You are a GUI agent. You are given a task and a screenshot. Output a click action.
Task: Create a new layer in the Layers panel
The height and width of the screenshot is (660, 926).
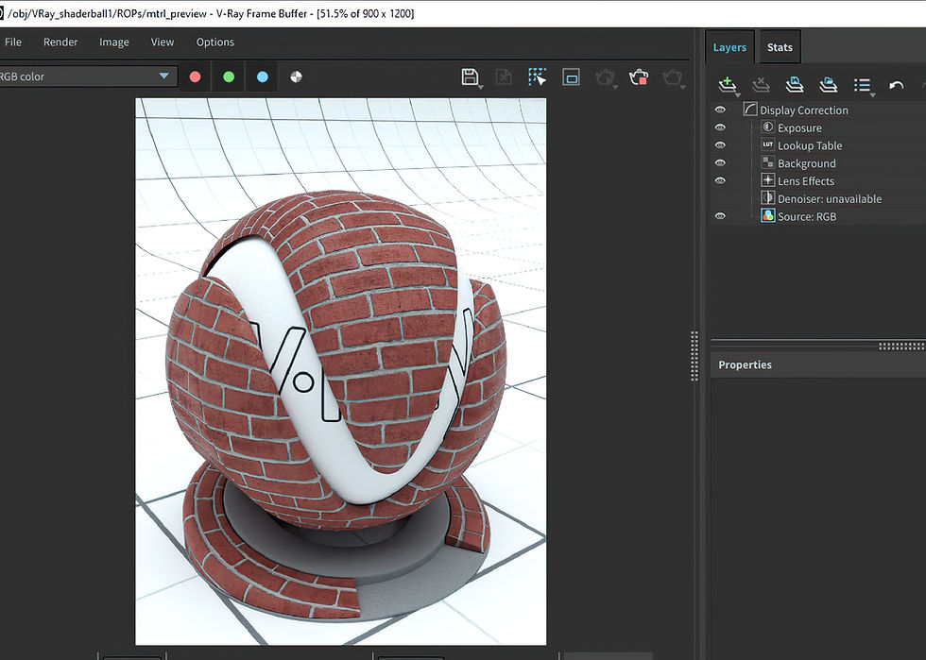[x=728, y=85]
